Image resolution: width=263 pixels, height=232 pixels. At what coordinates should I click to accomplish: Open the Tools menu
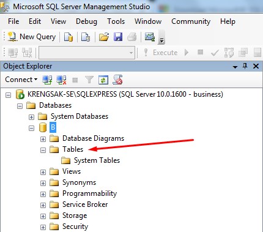pyautogui.click(x=116, y=21)
